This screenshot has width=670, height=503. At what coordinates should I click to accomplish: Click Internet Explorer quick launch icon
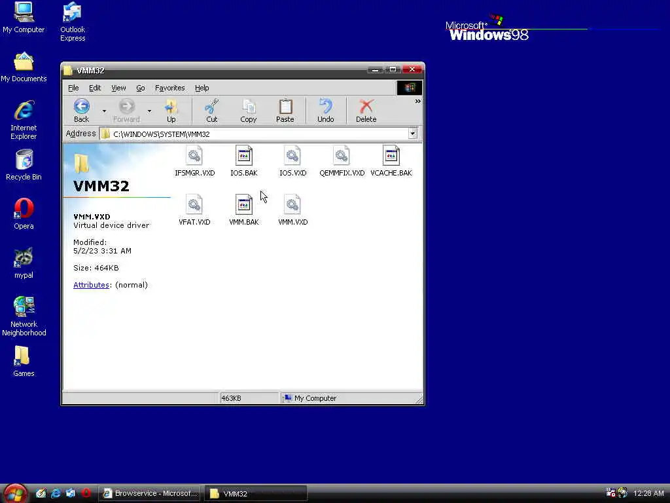[56, 493]
